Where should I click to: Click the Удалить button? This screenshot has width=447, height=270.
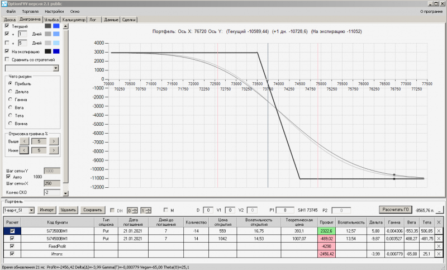(68, 210)
